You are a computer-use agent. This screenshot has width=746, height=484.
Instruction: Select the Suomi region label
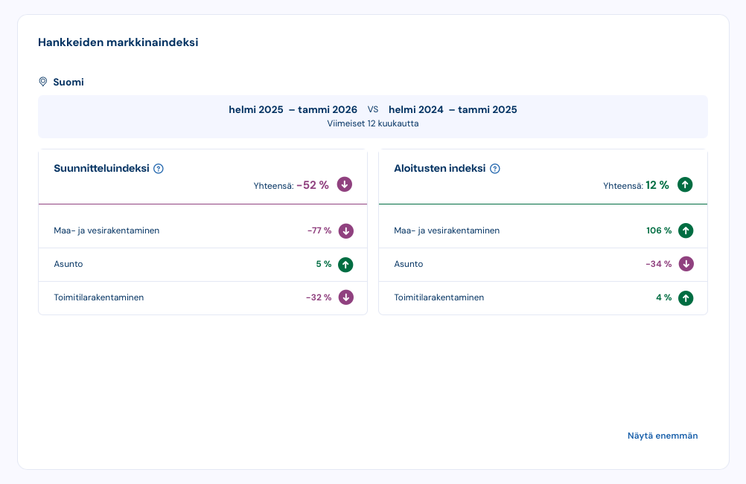pos(68,82)
